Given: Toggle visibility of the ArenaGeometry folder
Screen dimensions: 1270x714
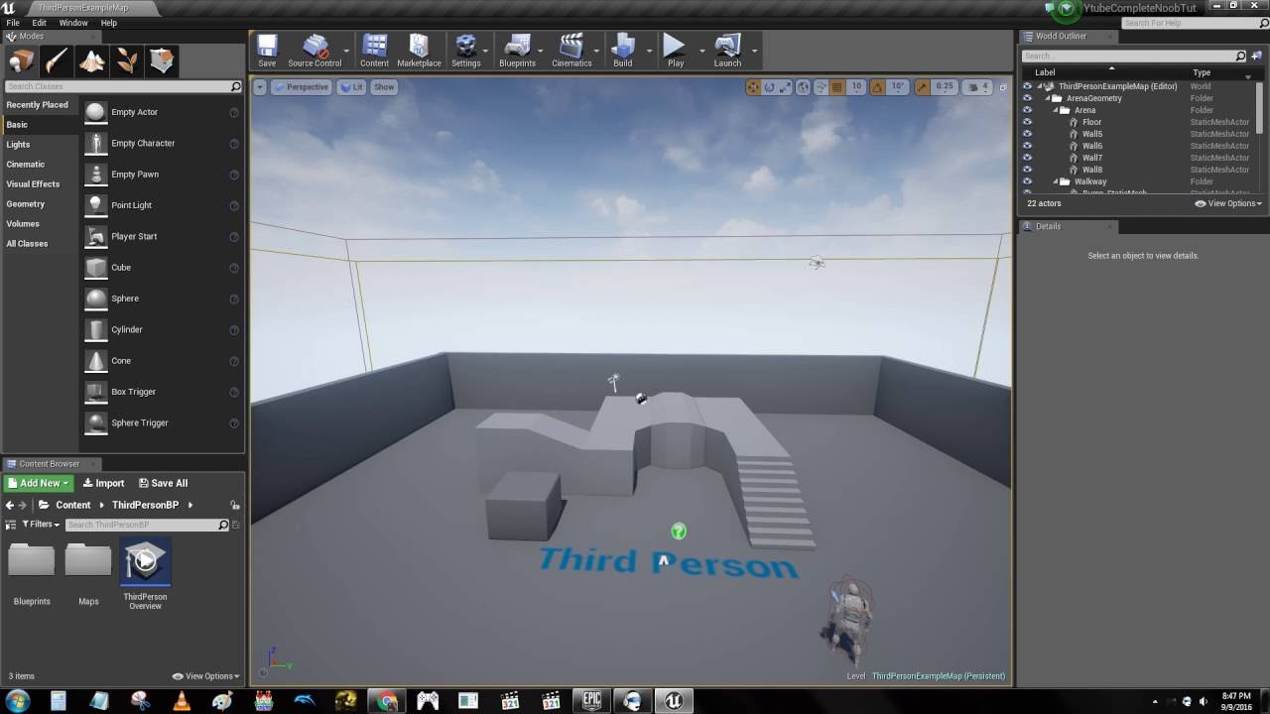Looking at the screenshot, I should [x=1027, y=98].
